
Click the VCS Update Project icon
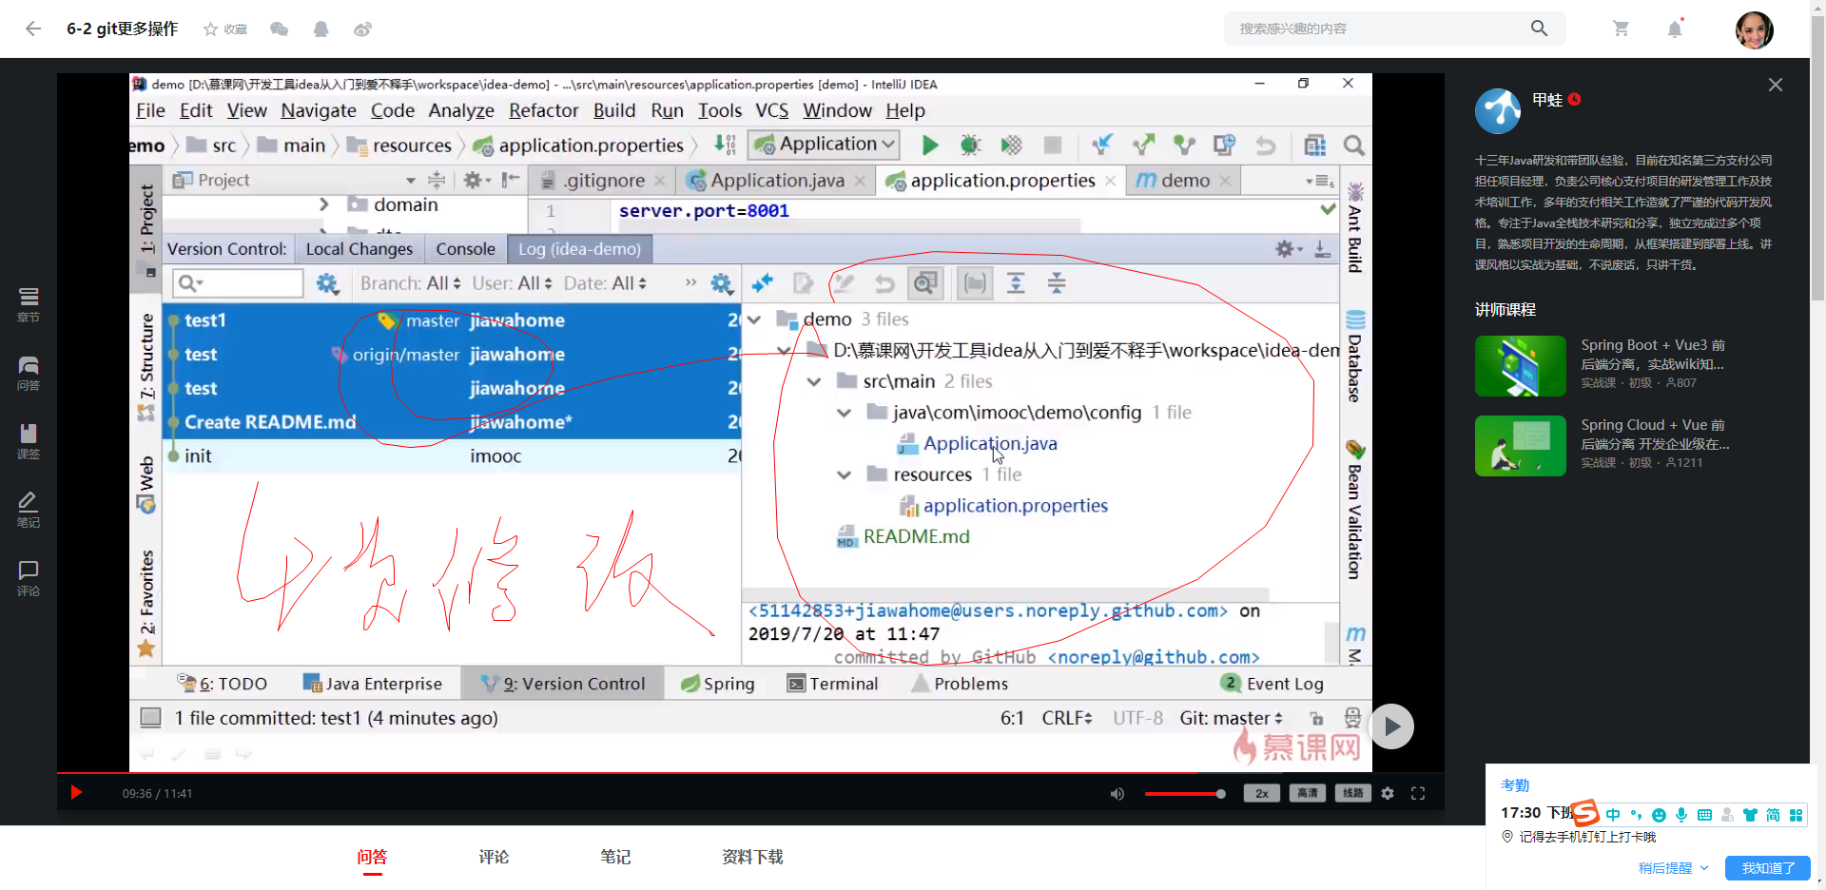click(x=1101, y=145)
